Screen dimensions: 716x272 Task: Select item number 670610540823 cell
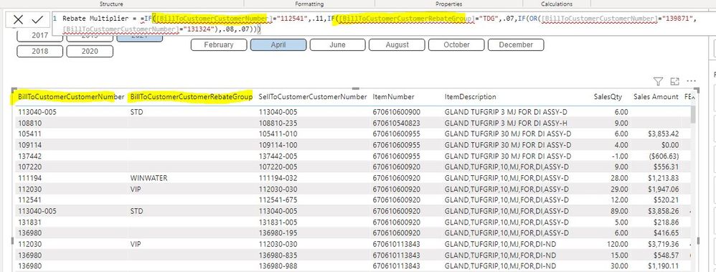(x=396, y=123)
